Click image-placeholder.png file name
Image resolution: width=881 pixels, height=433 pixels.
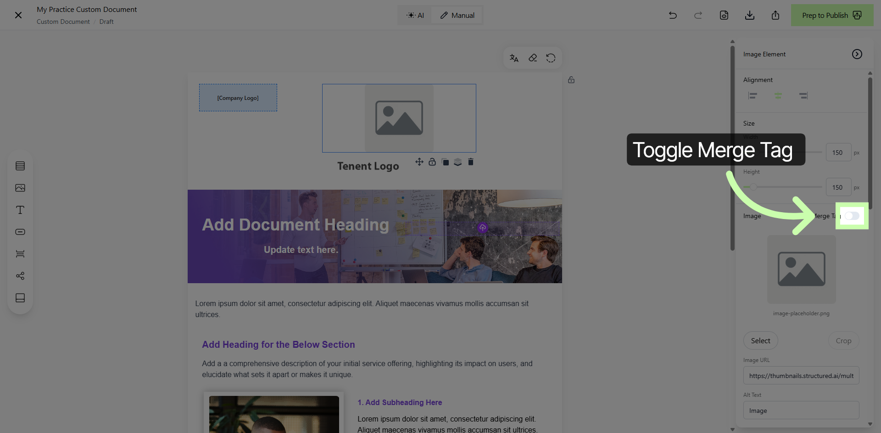[801, 313]
